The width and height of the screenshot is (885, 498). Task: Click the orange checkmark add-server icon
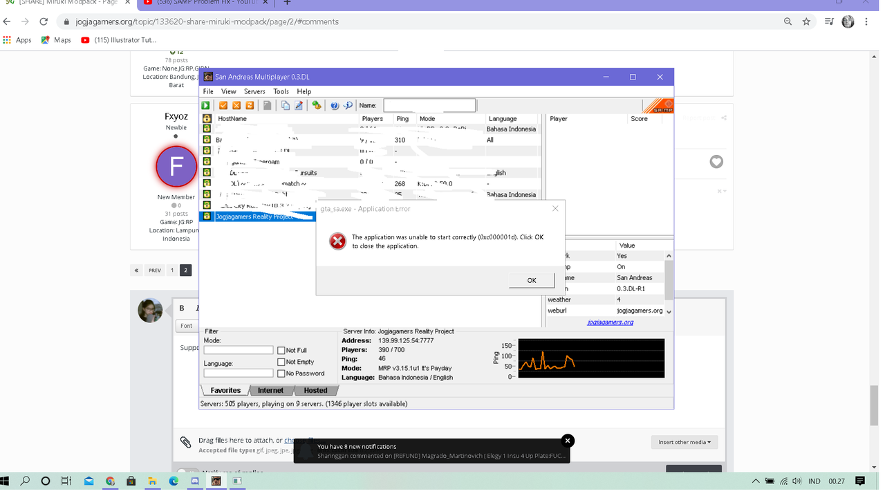[223, 105]
